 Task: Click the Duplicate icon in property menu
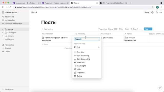click(x=75, y=73)
